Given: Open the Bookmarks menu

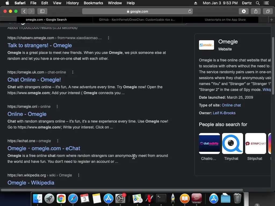Looking at the screenshot, I should click(x=93, y=3).
